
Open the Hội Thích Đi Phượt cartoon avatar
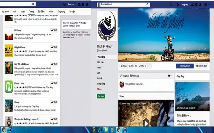9,67
